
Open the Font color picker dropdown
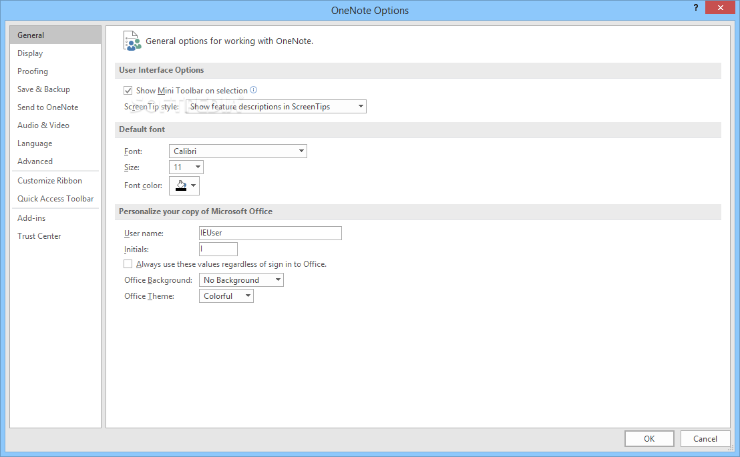tap(184, 185)
